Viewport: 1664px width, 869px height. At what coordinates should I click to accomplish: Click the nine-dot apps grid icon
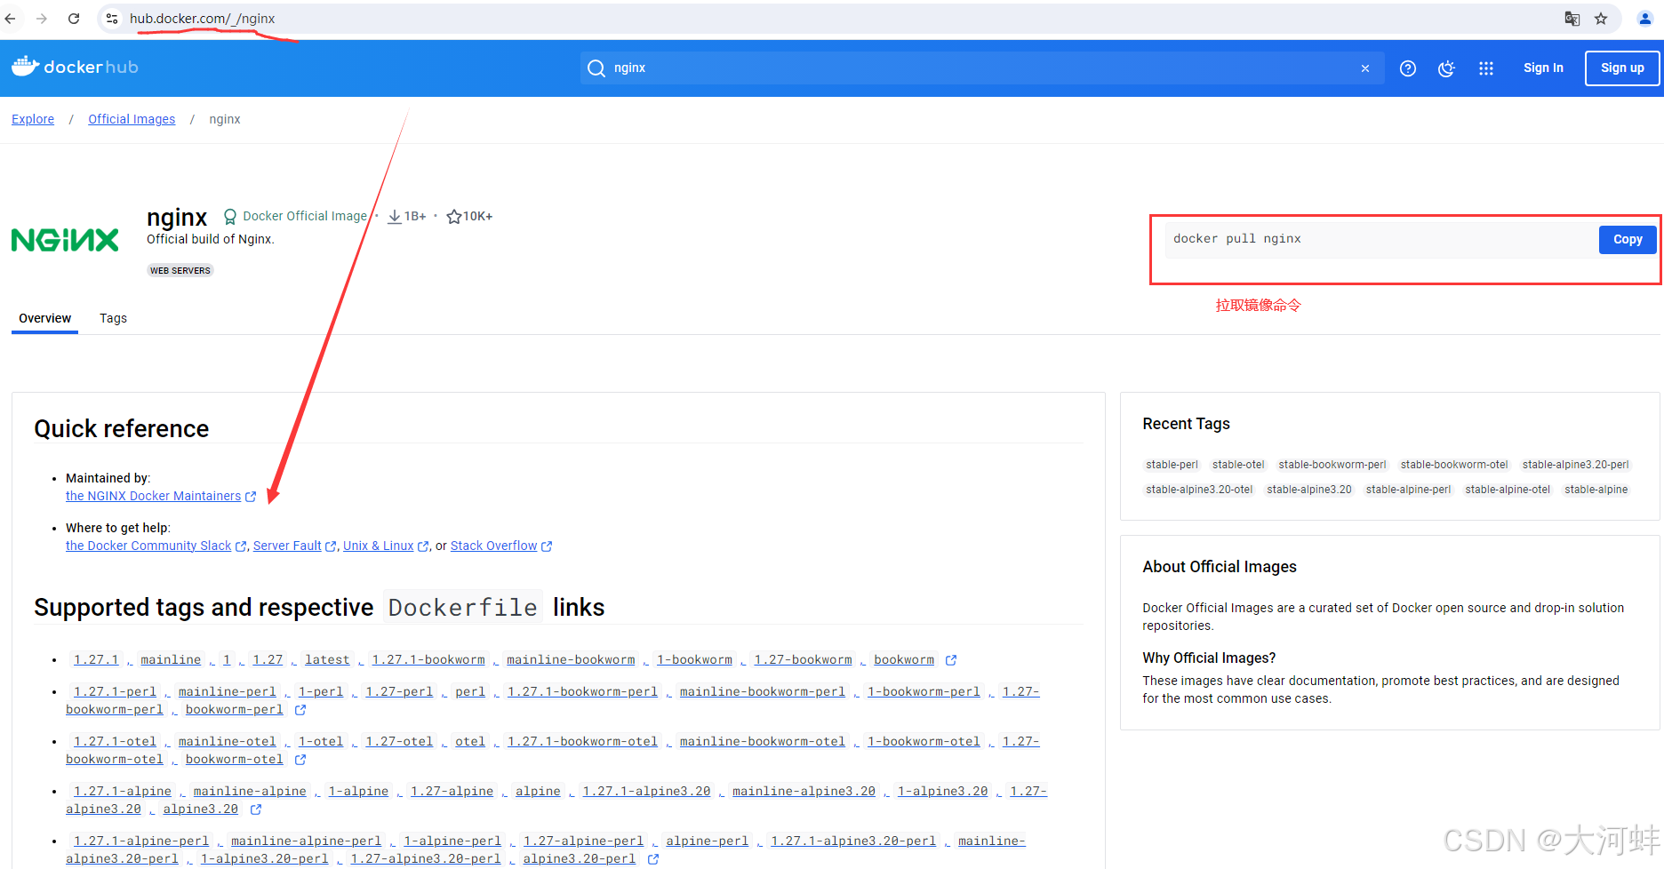pos(1485,68)
